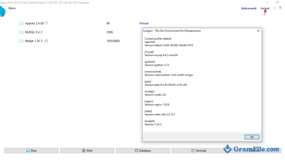Click the MySQL port 3306 value
Screen dimensions: 285x160
(x=110, y=32)
